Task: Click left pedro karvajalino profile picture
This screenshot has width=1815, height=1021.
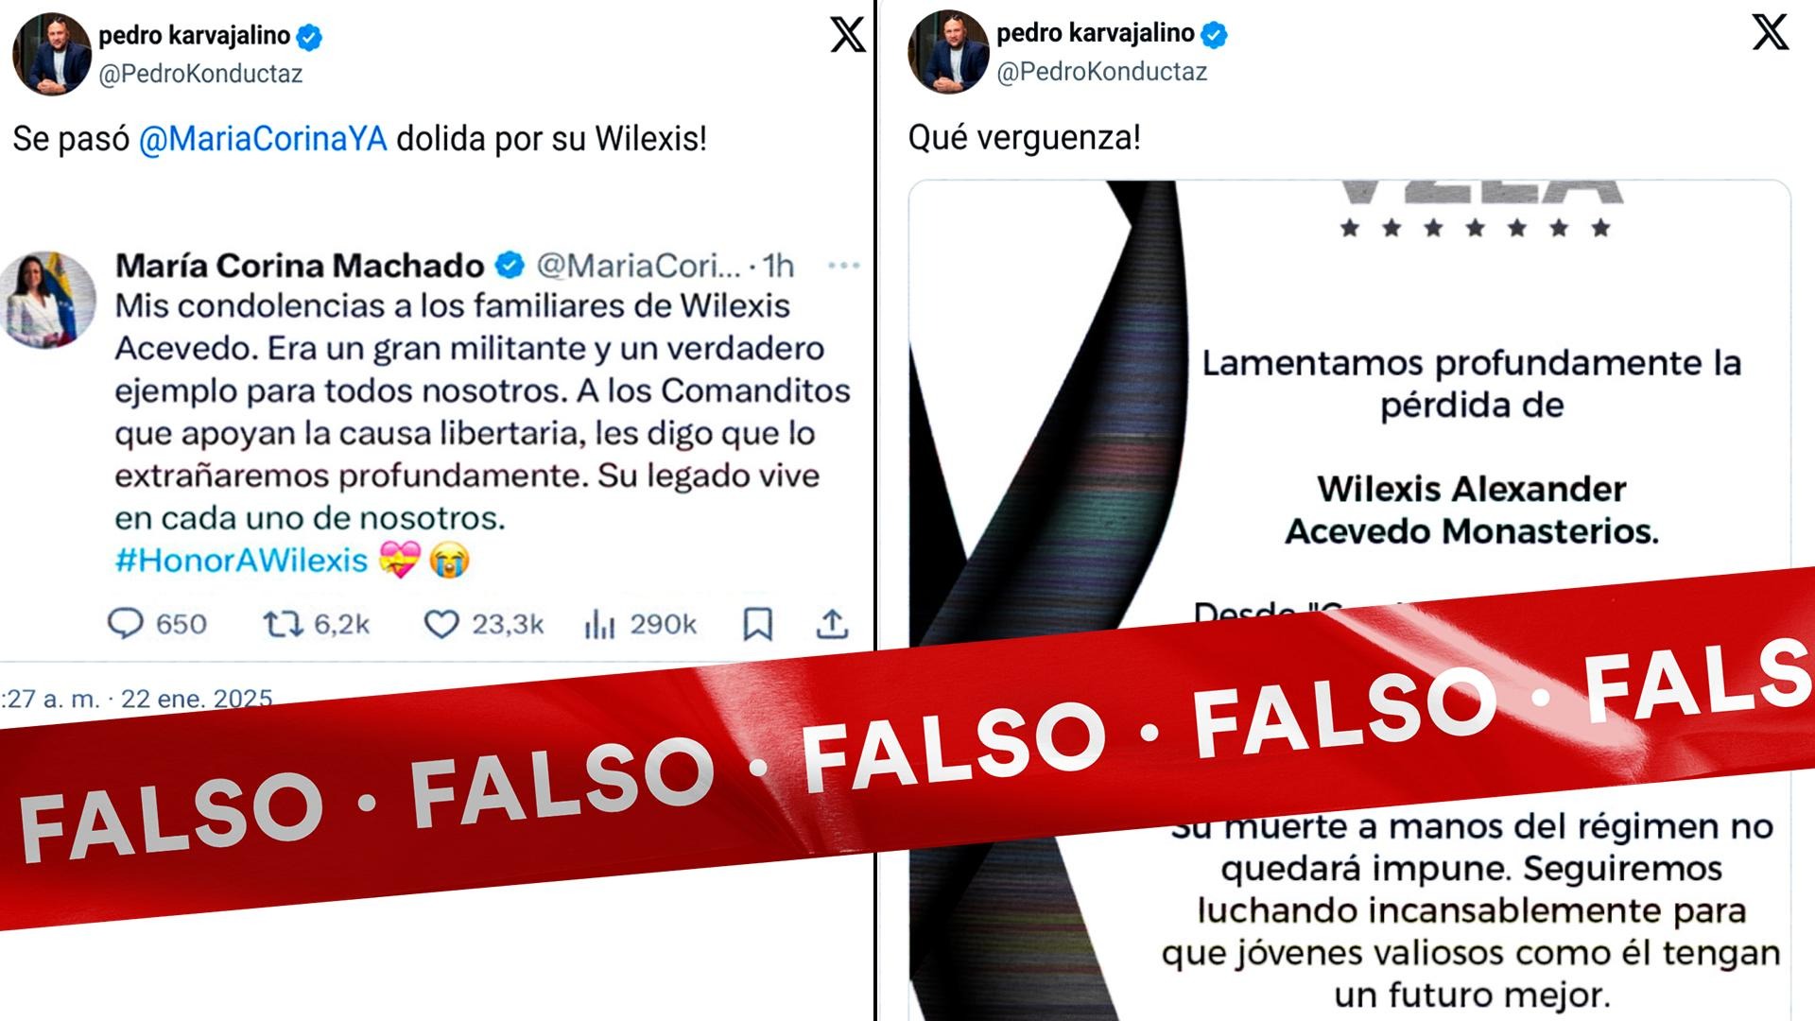Action: pyautogui.click(x=52, y=54)
